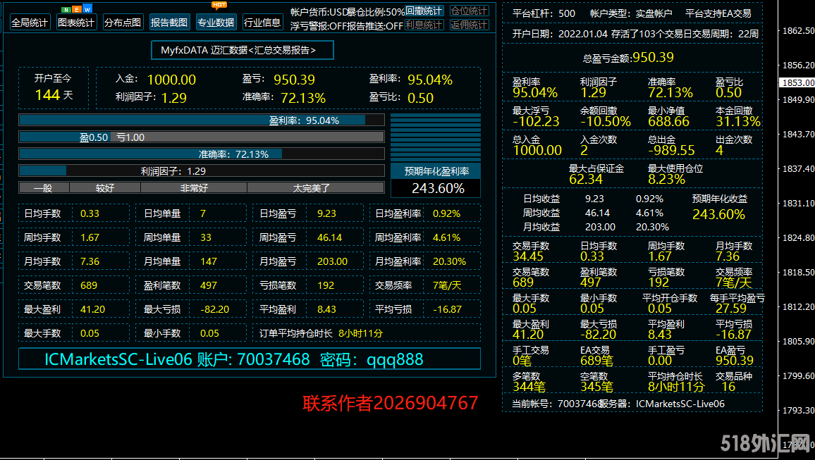
Task: Click the 1862.50 price scale label
Action: pos(798,30)
